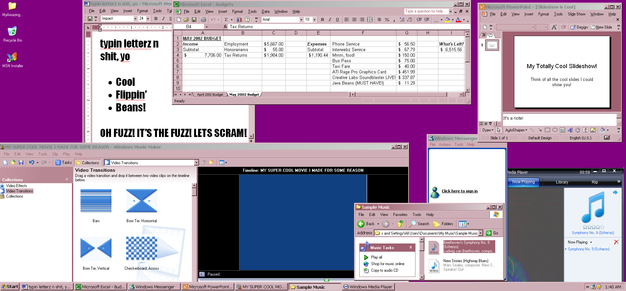Image resolution: width=626 pixels, height=291 pixels.
Task: Toggle Collections pane in Movie Maker toolbar
Action: click(x=87, y=163)
